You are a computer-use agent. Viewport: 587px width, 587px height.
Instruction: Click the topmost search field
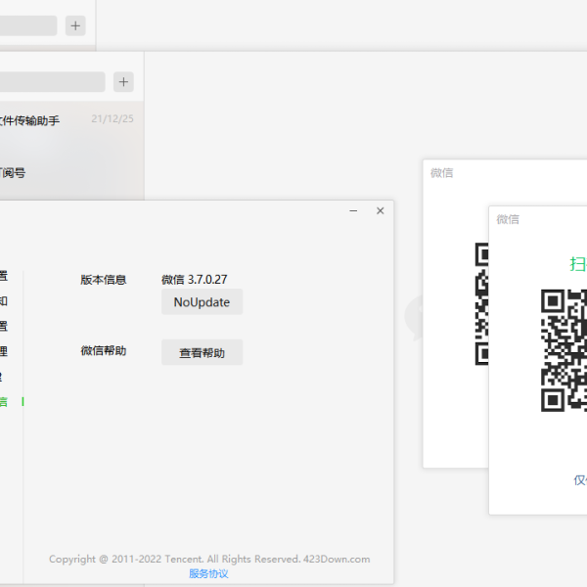(x=27, y=26)
